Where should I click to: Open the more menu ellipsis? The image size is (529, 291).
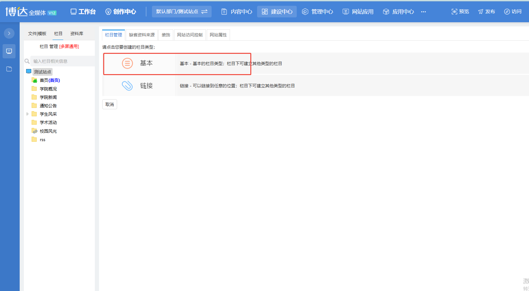pyautogui.click(x=424, y=12)
